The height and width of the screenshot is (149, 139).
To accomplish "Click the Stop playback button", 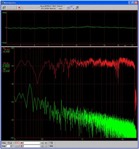I will tap(12, 7).
